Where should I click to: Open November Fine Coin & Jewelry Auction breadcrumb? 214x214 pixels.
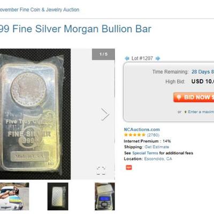[x=40, y=10]
